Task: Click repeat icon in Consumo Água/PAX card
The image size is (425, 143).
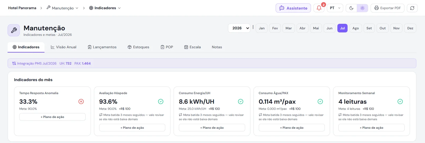Action: pos(260,115)
